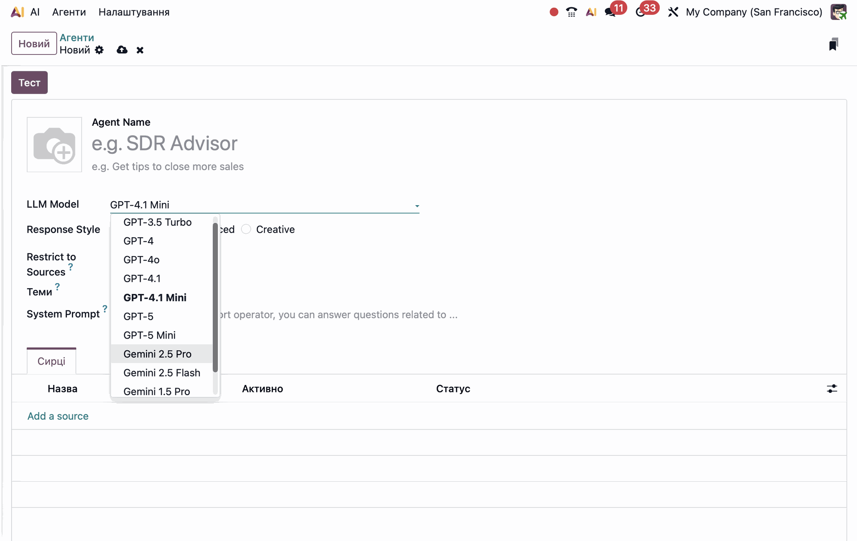Viewport: 857px width, 541px height.
Task: Open the activities clock icon with 33 badge
Action: click(x=641, y=12)
